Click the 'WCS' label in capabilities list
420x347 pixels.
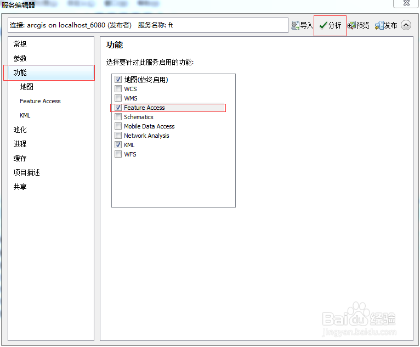point(130,89)
